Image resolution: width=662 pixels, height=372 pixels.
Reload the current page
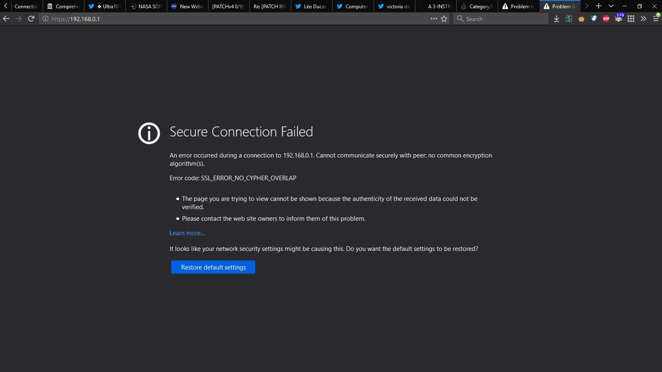31,19
